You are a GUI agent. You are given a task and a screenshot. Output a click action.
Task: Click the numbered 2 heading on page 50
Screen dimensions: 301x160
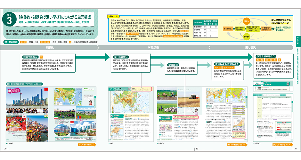click(166, 118)
